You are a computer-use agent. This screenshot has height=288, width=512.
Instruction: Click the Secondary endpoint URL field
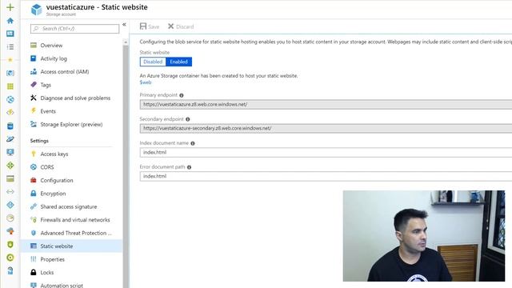326,128
